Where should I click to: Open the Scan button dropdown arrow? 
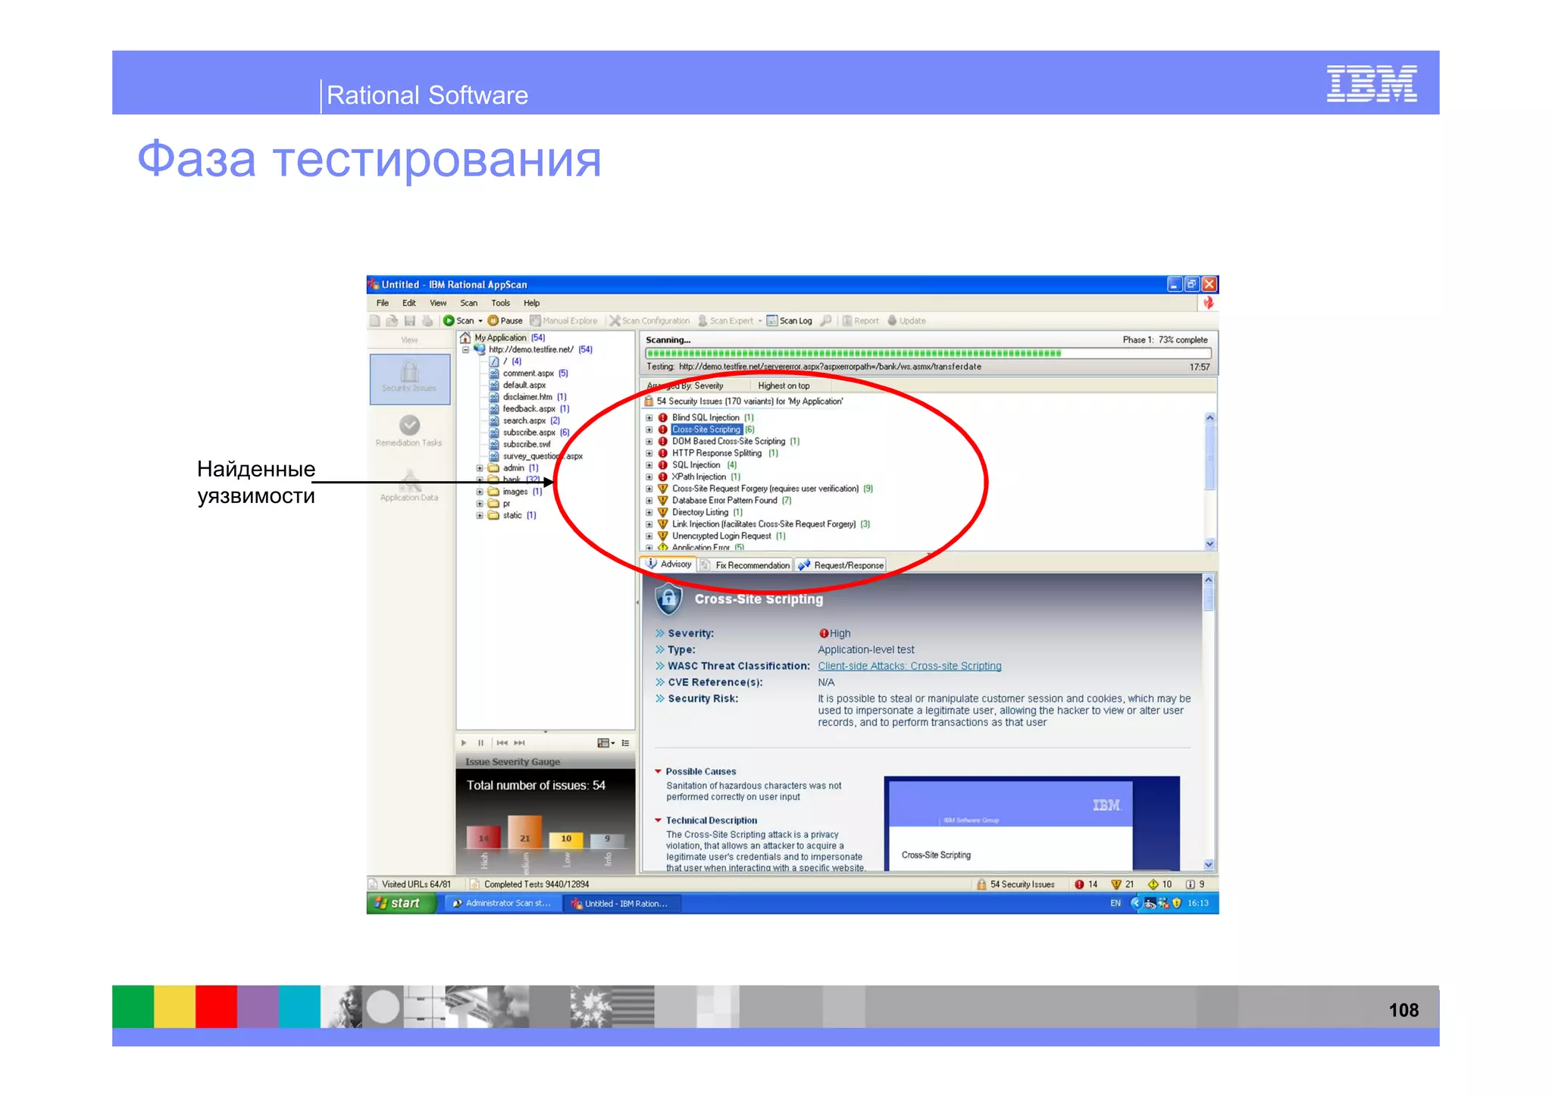coord(480,321)
